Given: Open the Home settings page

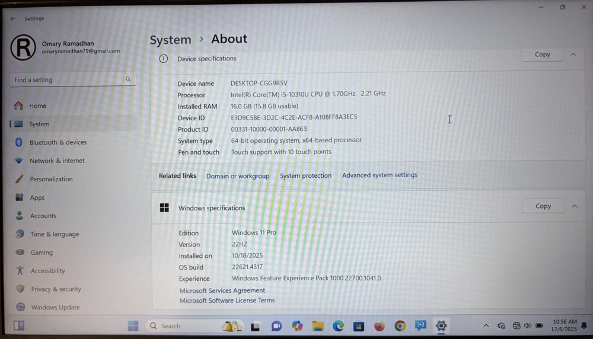Looking at the screenshot, I should click(37, 106).
